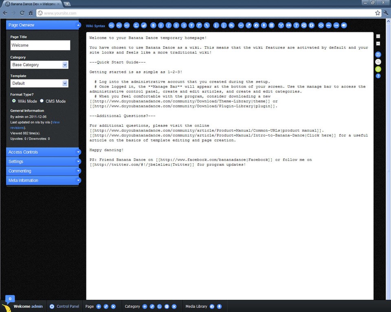Insert an H2 heading
This screenshot has width=391, height=312.
click(119, 25)
